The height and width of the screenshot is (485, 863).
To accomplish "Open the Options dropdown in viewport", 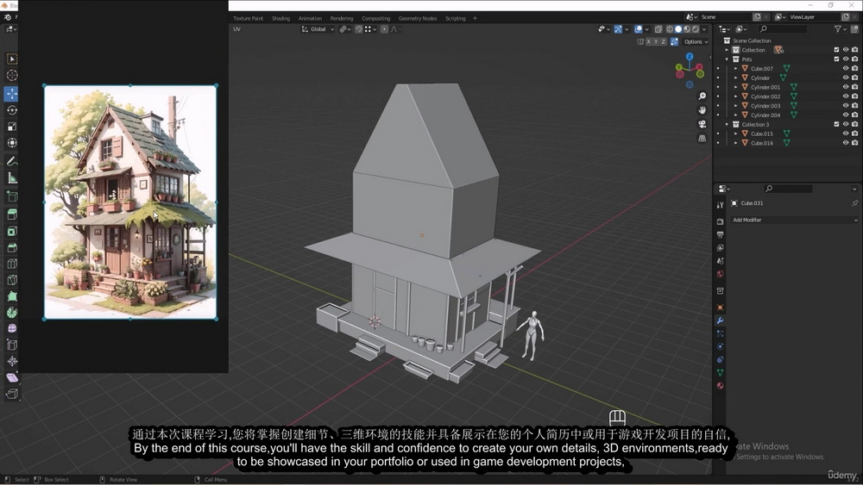I will (x=696, y=41).
